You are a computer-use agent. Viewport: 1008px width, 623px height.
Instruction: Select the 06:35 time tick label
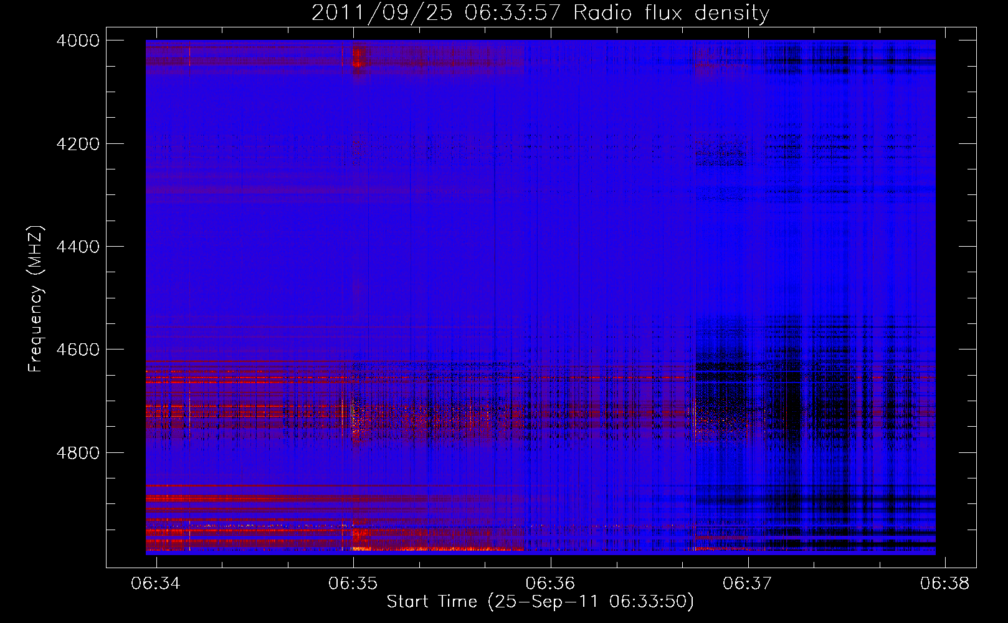[x=353, y=583]
